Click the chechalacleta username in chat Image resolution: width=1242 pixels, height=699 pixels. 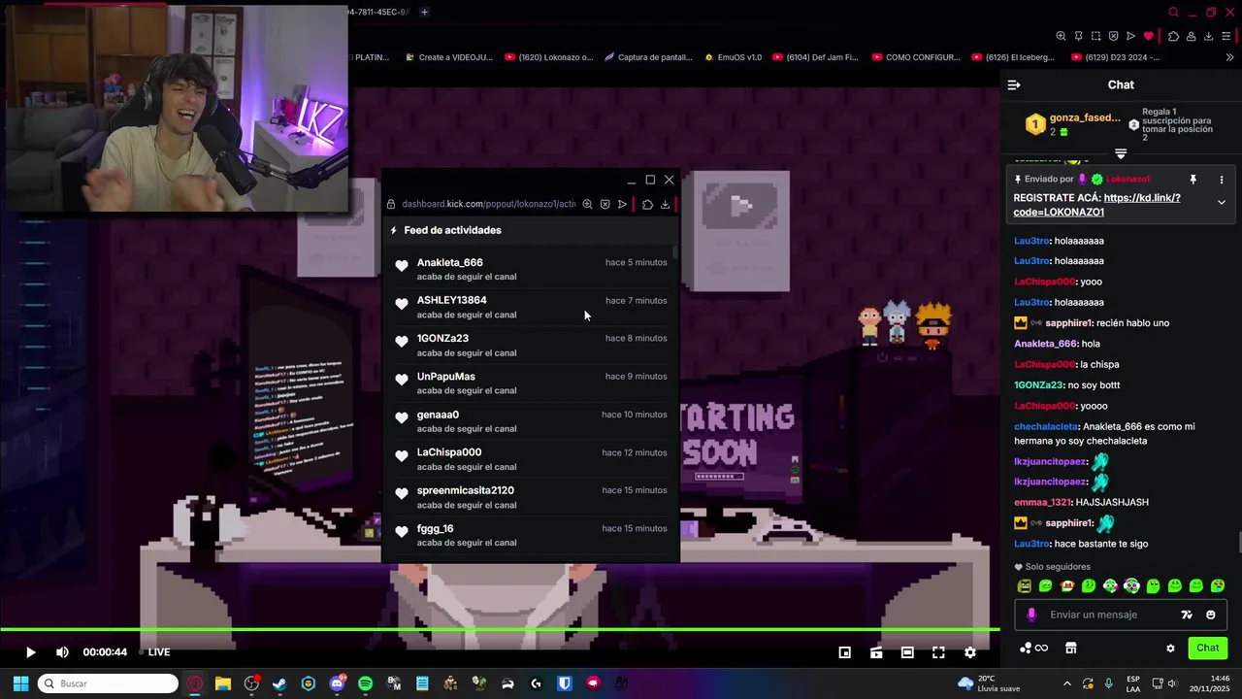click(x=1046, y=426)
